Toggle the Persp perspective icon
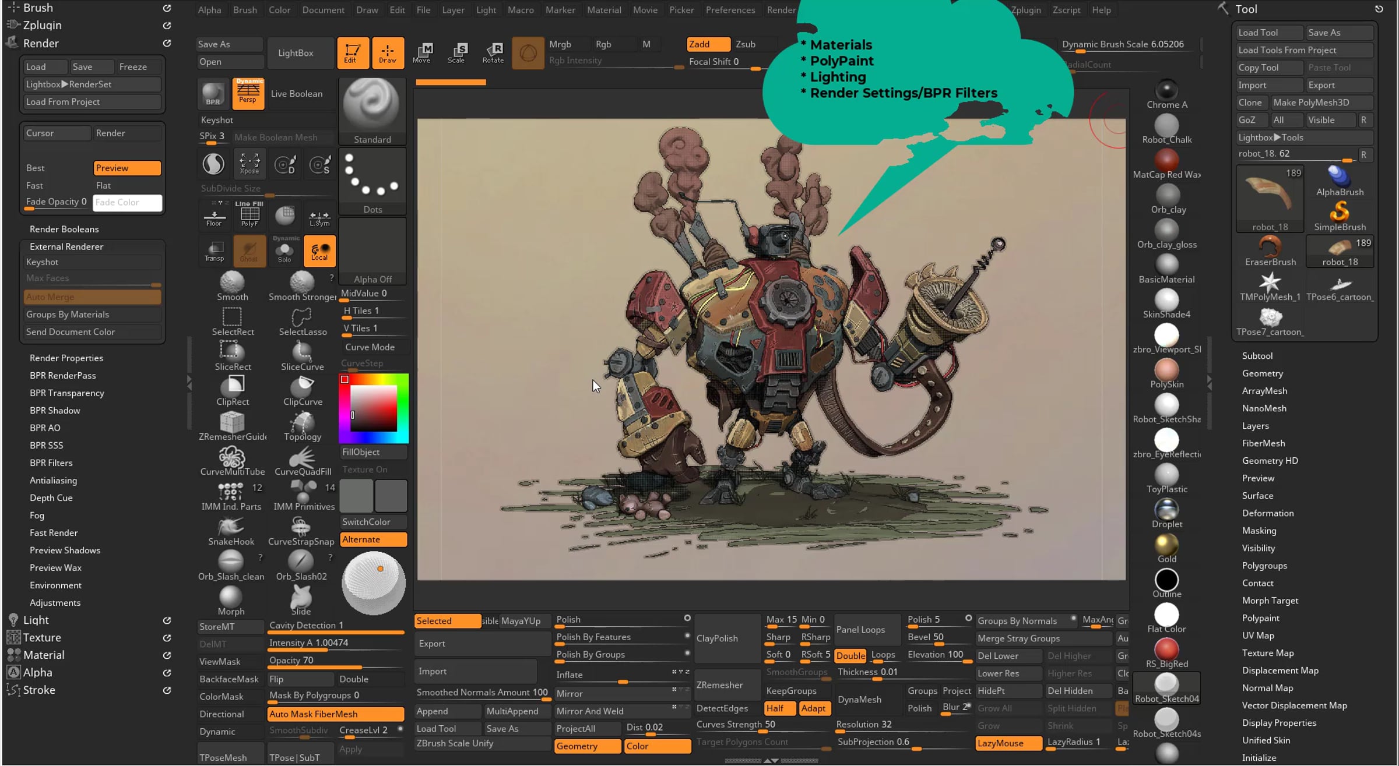The image size is (1399, 766). point(248,94)
